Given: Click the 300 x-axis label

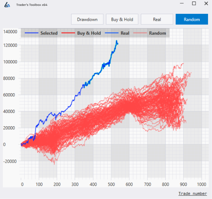Looking at the screenshot, I should 75,184.
